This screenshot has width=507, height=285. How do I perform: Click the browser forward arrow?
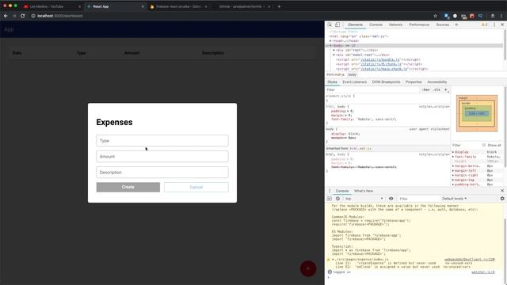pyautogui.click(x=14, y=16)
